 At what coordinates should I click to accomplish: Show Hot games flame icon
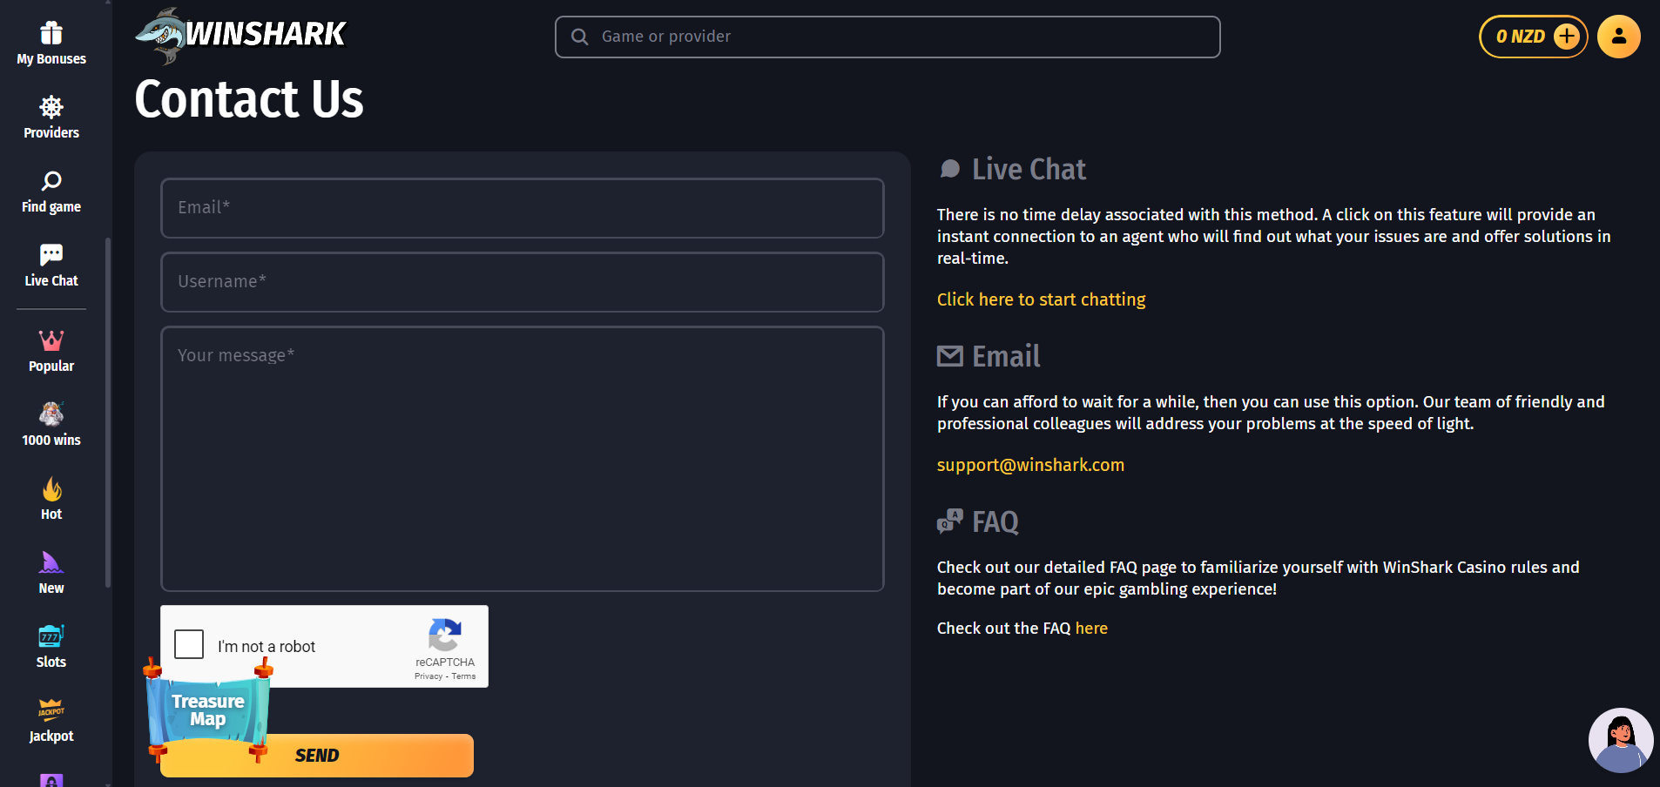pyautogui.click(x=51, y=488)
